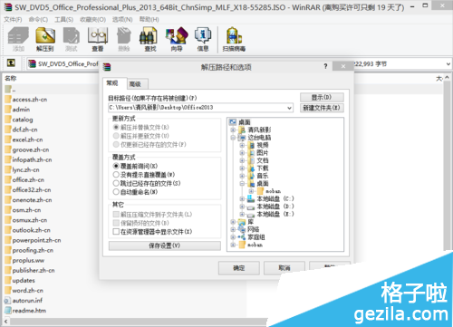
Task: Select 仅更新已经存在的文件 radio option
Action: (116, 145)
